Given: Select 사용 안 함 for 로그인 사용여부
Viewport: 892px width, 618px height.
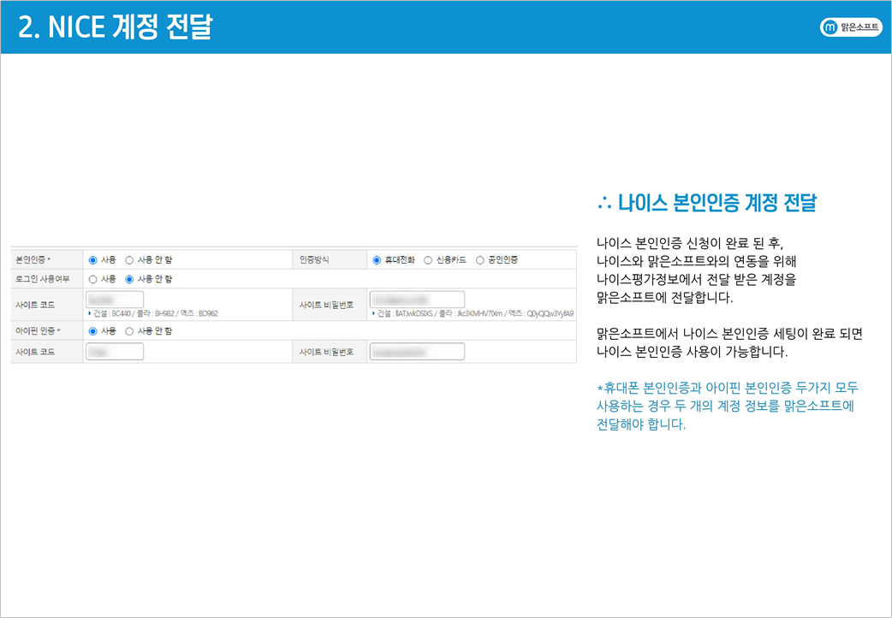Looking at the screenshot, I should pyautogui.click(x=130, y=279).
